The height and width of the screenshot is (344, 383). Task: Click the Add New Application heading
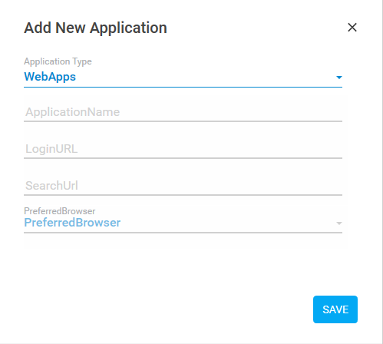coord(95,28)
